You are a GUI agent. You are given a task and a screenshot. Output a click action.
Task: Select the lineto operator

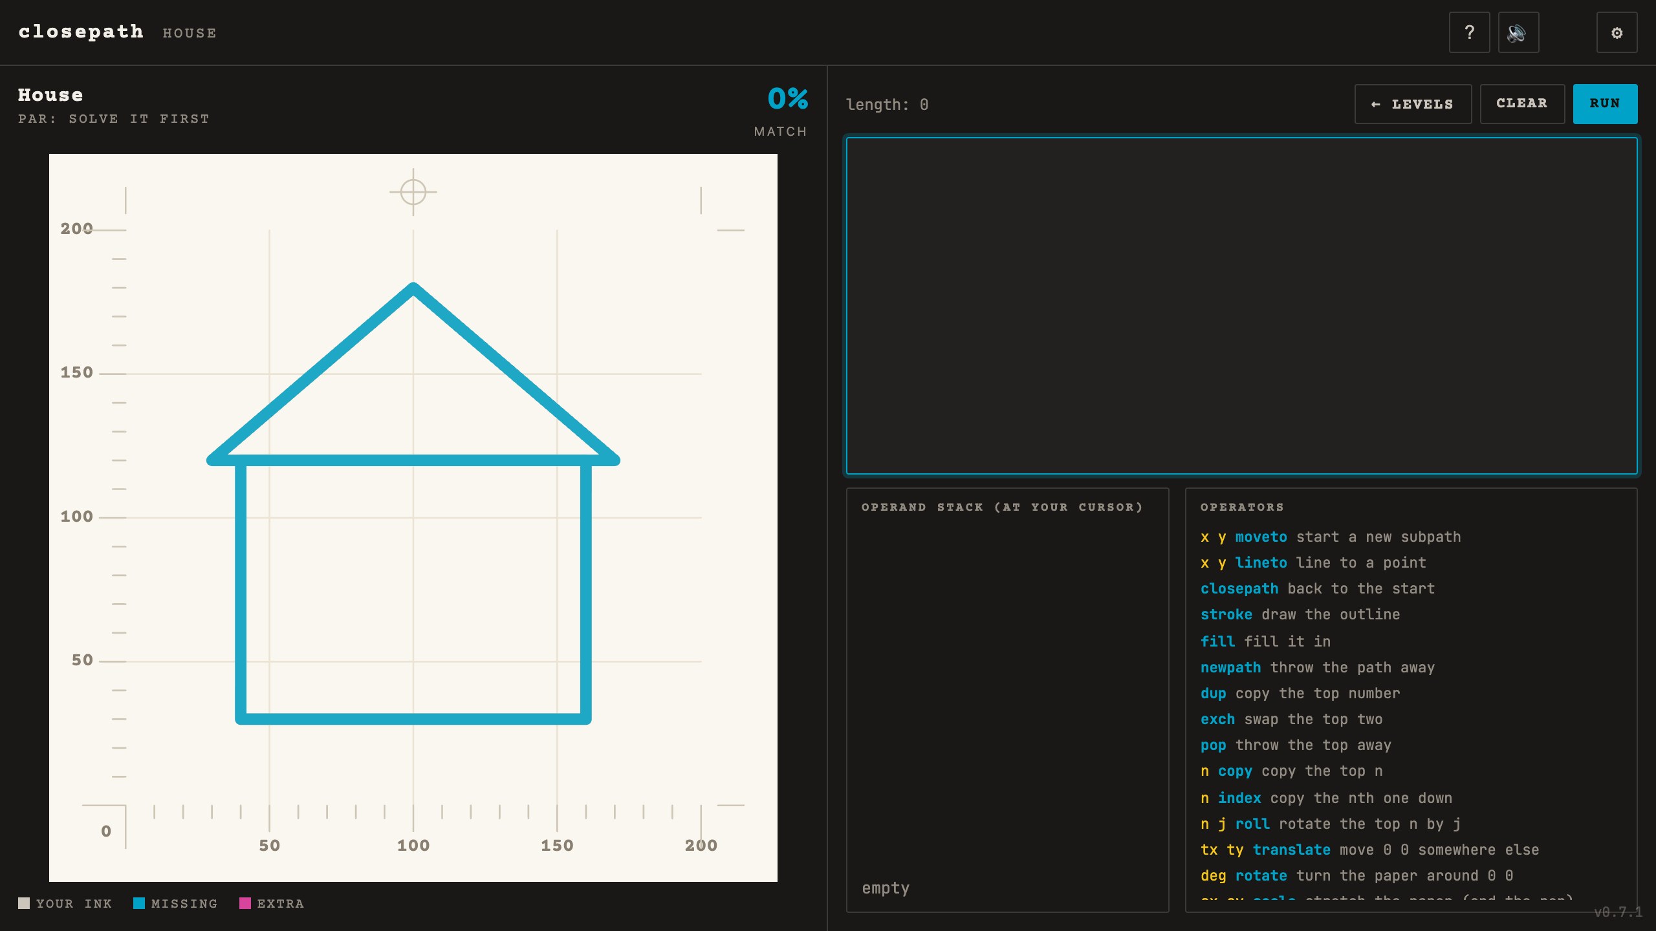click(1261, 563)
